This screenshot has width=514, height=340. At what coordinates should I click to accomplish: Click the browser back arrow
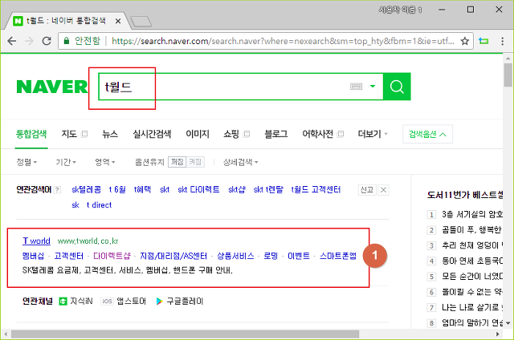[12, 41]
